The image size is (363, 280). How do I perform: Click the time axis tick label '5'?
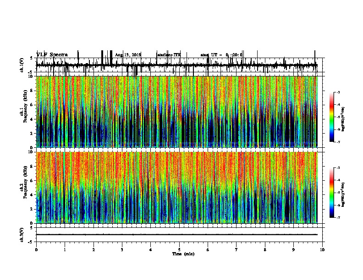[179, 250]
